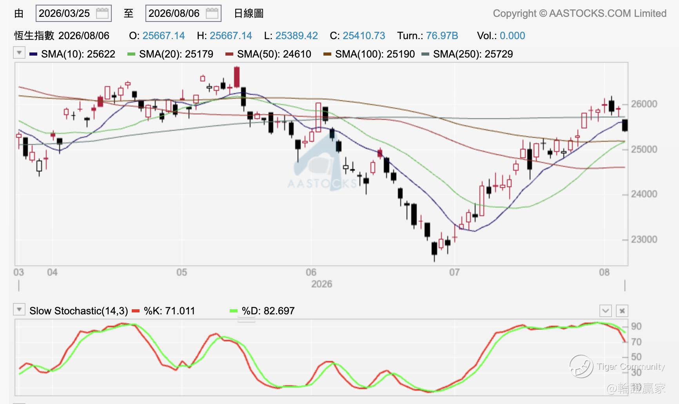This screenshot has height=404, width=679.
Task: Expand the SMA indicators dropdown arrow
Action: (x=19, y=52)
